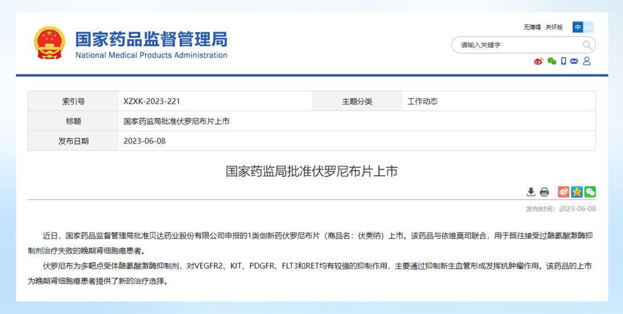Print the article with printer icon
This screenshot has width=623, height=314.
pyautogui.click(x=544, y=192)
